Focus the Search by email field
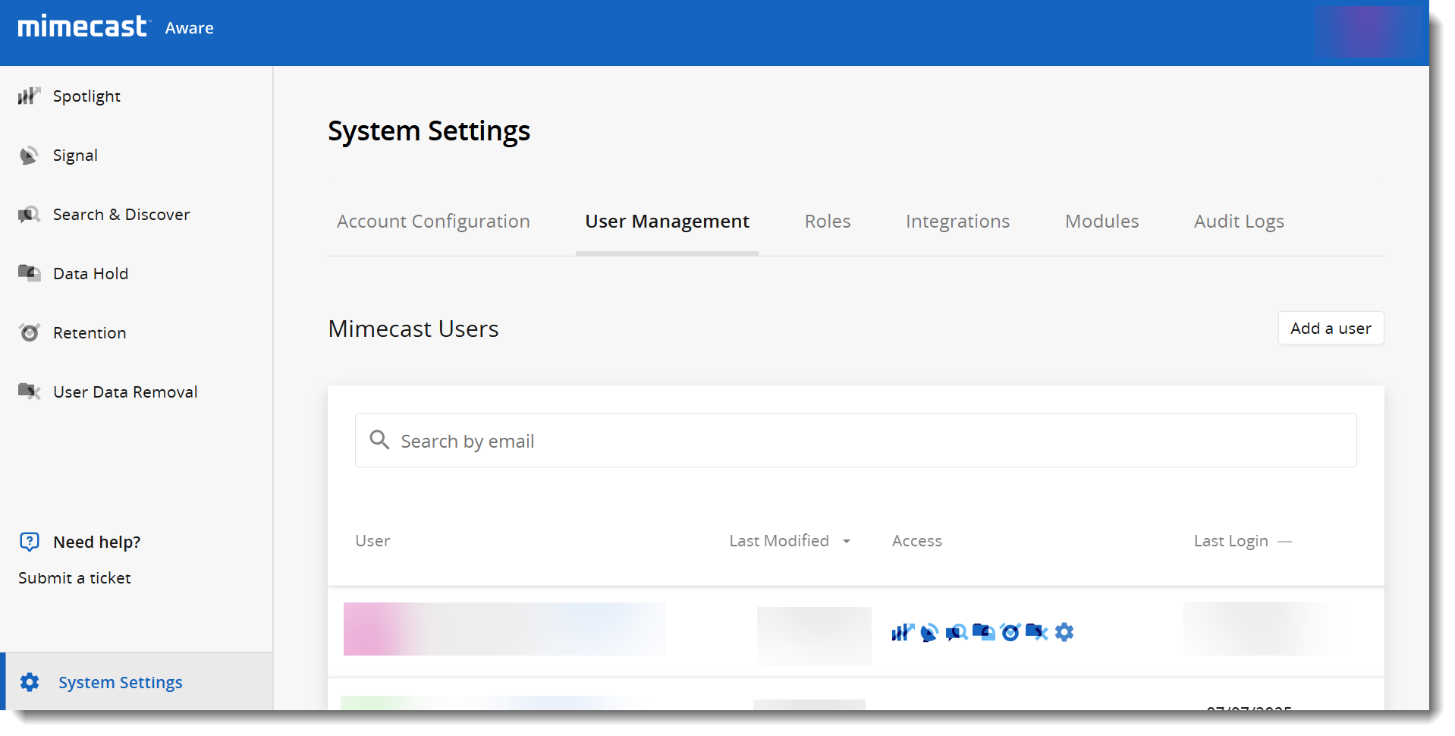The width and height of the screenshot is (1455, 736). click(855, 441)
